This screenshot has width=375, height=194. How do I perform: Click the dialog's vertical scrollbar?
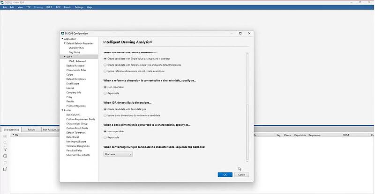(247, 108)
